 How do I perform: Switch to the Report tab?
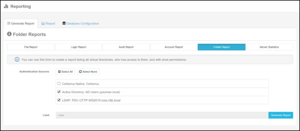[50, 23]
